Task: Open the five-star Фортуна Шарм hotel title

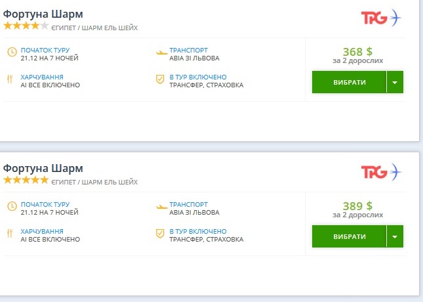Action: click(43, 168)
